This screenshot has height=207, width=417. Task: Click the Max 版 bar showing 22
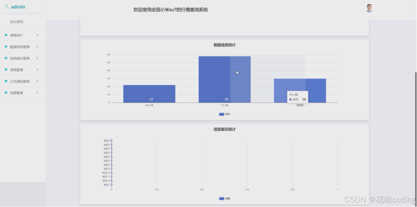(149, 94)
